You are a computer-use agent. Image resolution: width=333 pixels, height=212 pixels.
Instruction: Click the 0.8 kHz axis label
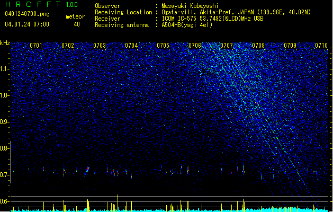click(5, 148)
